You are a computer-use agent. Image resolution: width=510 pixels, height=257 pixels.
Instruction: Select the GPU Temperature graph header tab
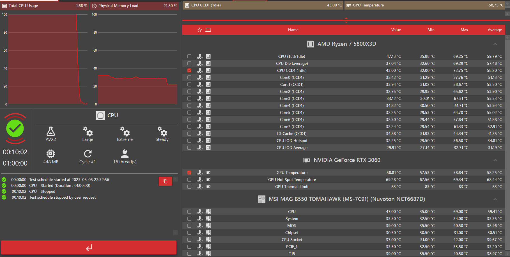tap(425, 5)
